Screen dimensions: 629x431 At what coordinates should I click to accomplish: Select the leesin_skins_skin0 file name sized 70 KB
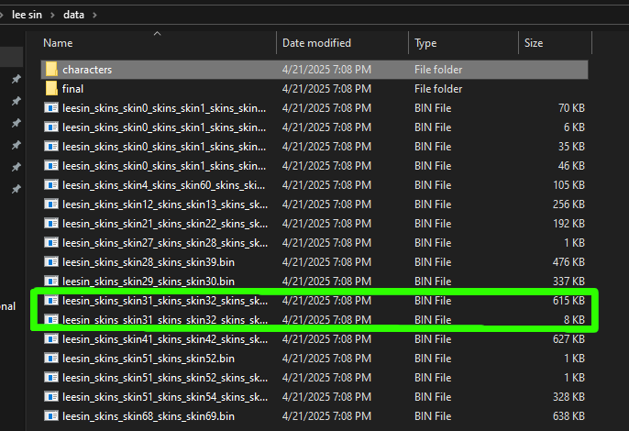pos(164,108)
